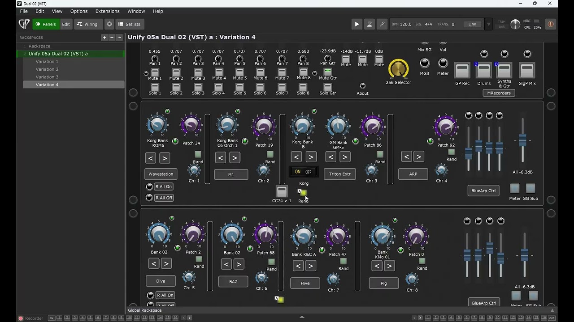Click the GM Bank GM-5 knob
The image size is (574, 322).
point(338,126)
